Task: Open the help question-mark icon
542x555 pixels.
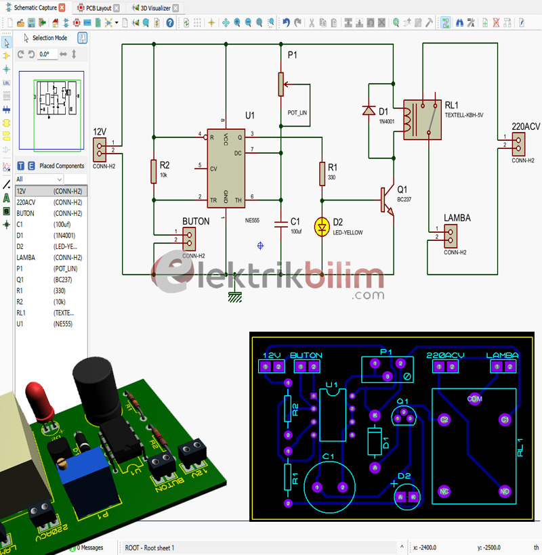Action: tap(169, 22)
